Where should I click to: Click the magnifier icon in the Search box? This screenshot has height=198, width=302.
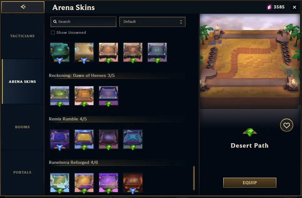tap(55, 22)
